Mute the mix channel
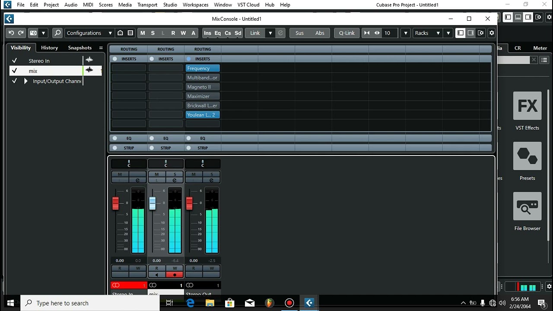This screenshot has width=553, height=311. click(x=156, y=174)
